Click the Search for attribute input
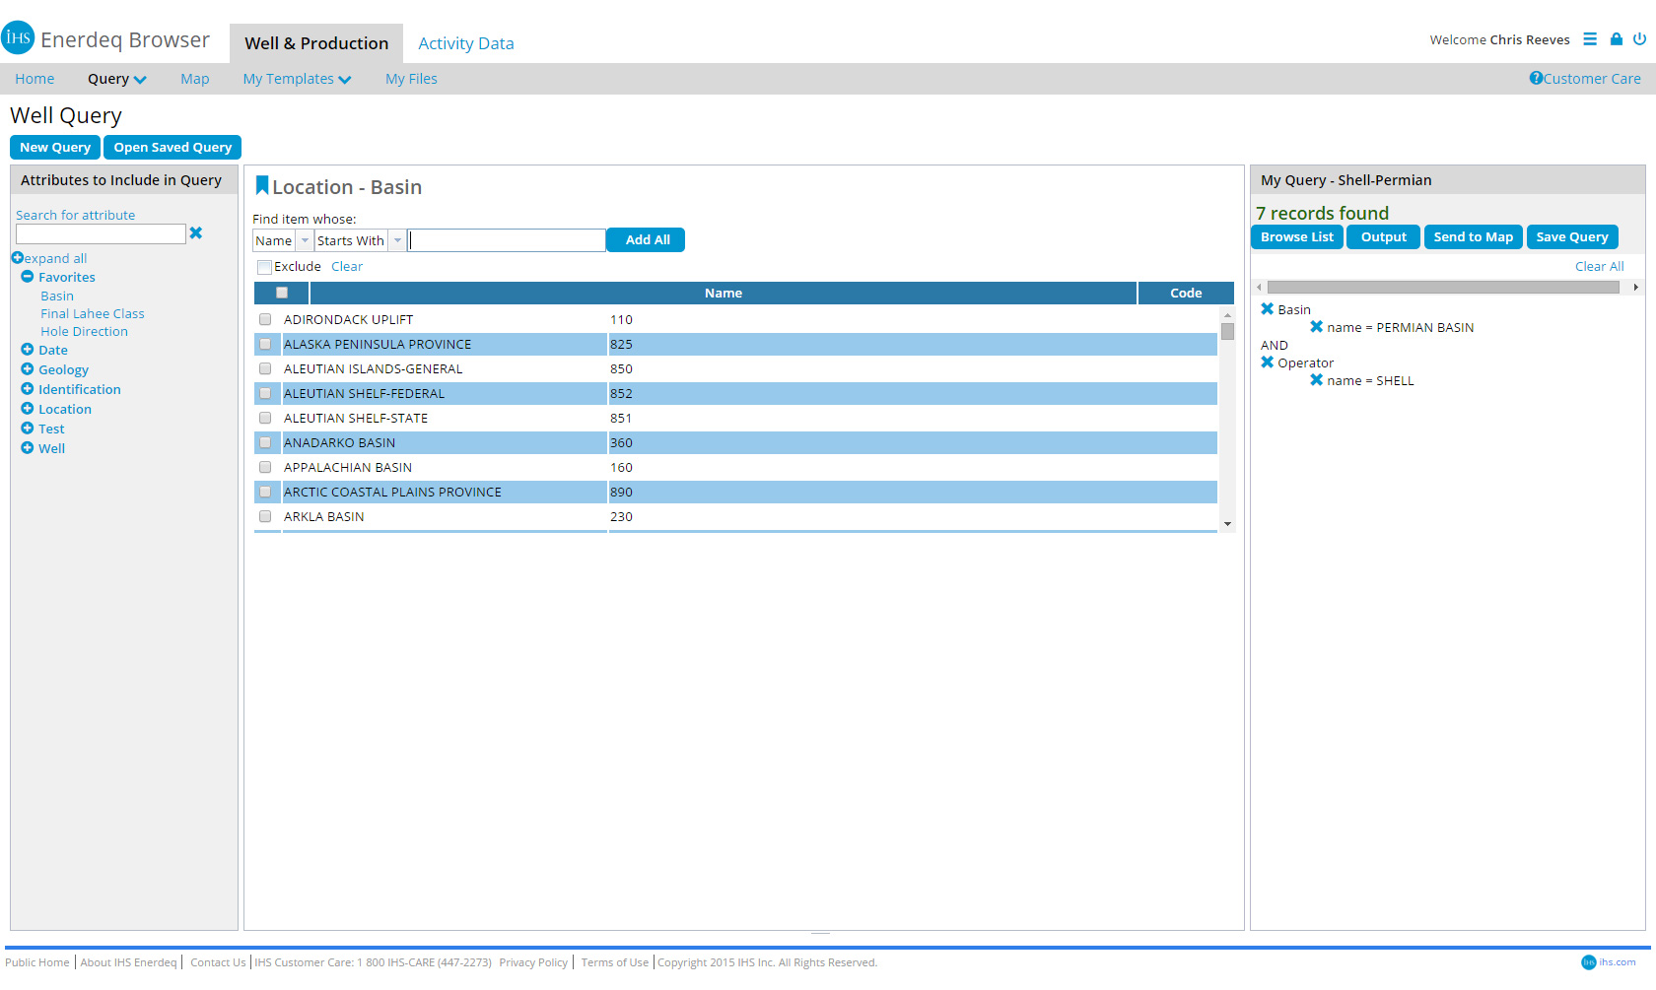The height and width of the screenshot is (990, 1656). [x=101, y=233]
